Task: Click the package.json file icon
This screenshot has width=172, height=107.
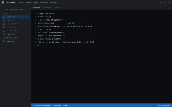Action: coord(3,38)
